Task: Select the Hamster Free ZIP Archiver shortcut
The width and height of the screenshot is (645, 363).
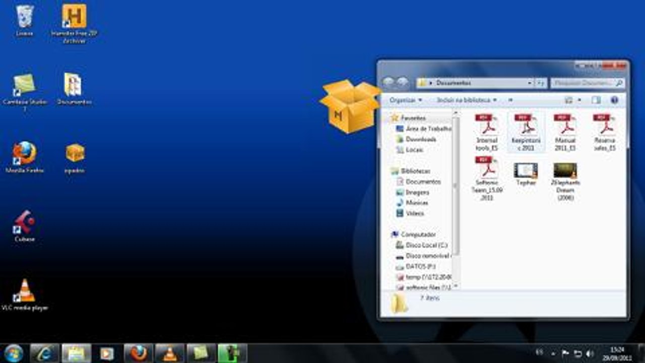Action: [74, 23]
